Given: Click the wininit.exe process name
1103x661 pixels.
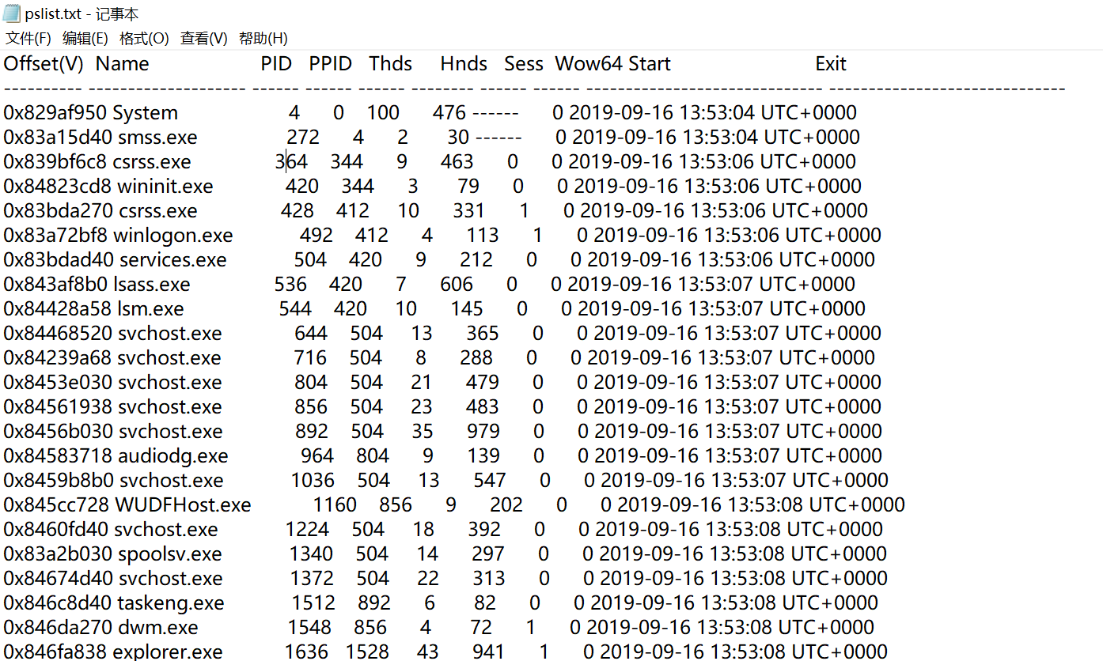Looking at the screenshot, I should [x=165, y=187].
